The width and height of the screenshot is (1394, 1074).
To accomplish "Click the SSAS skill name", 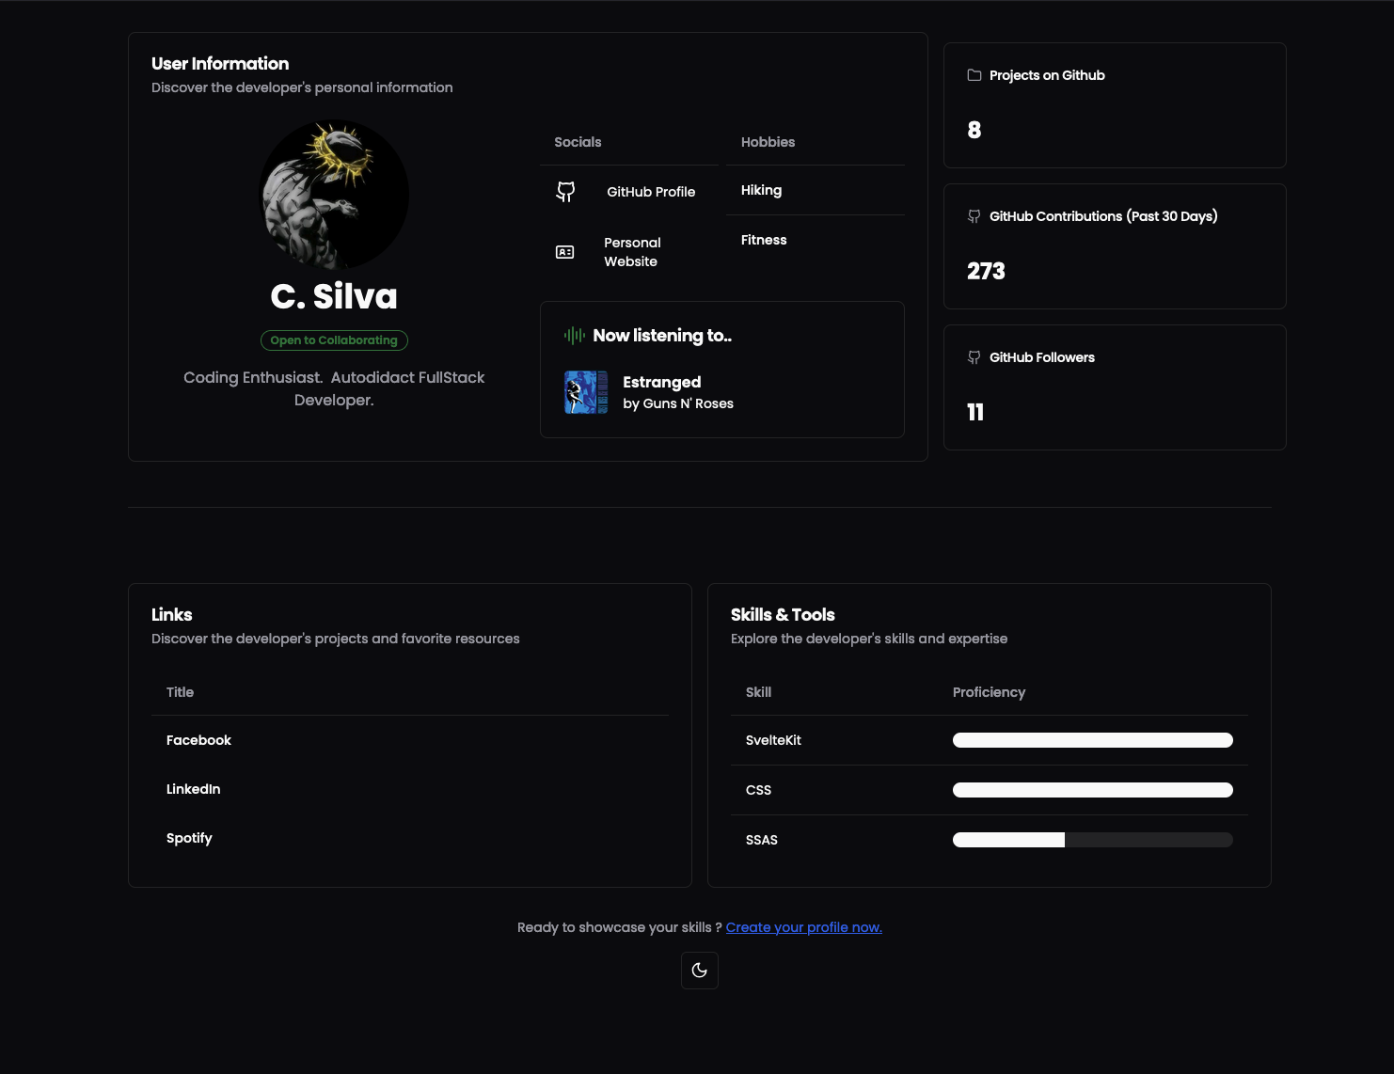I will [762, 840].
